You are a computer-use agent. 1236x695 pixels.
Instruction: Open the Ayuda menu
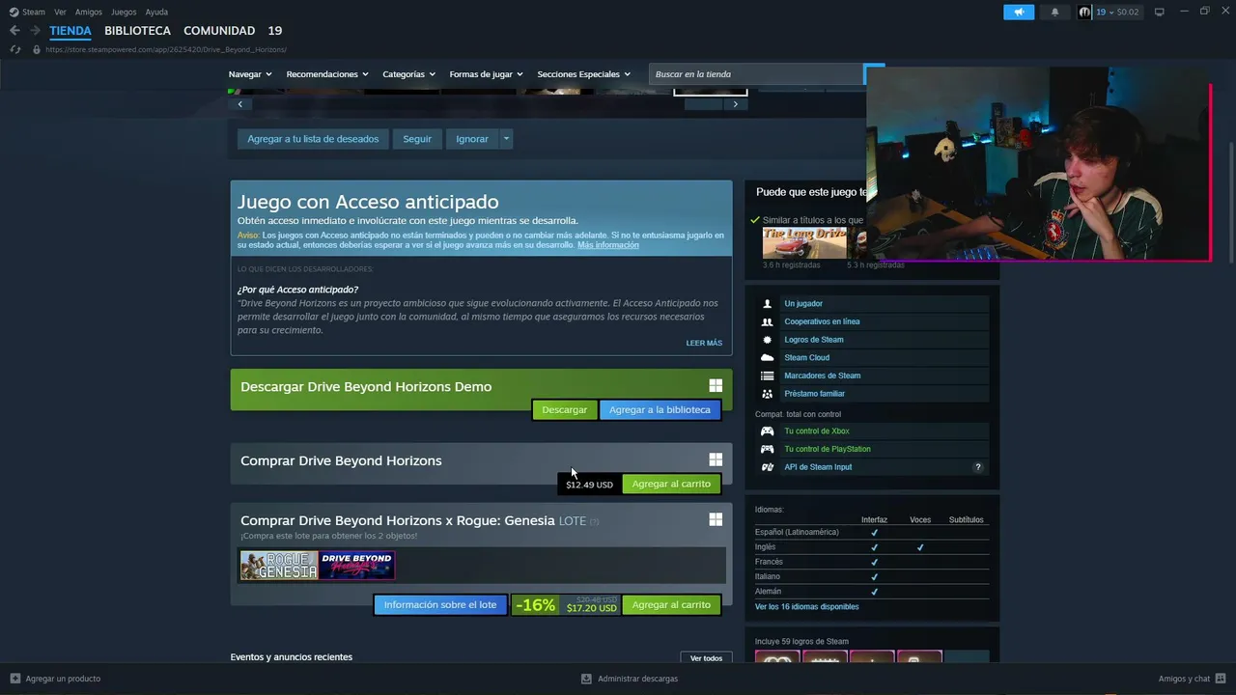pos(156,13)
